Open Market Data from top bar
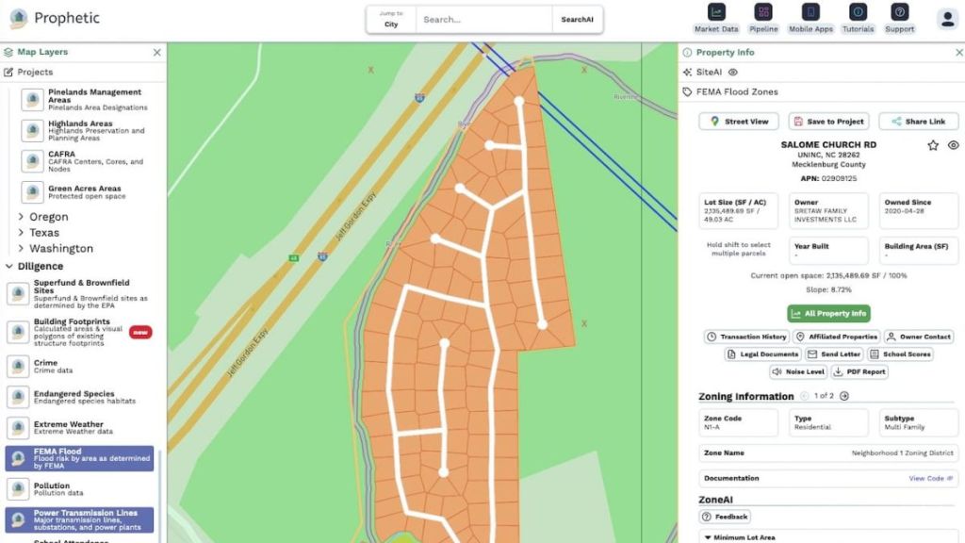The height and width of the screenshot is (543, 965). click(x=716, y=18)
